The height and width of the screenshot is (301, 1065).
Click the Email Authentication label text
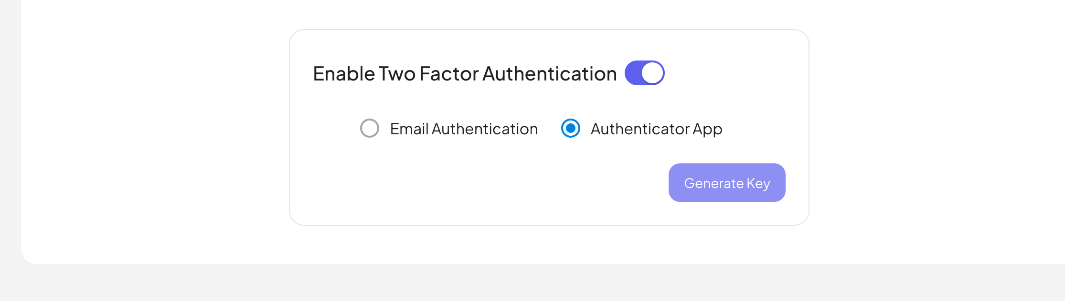[464, 129]
